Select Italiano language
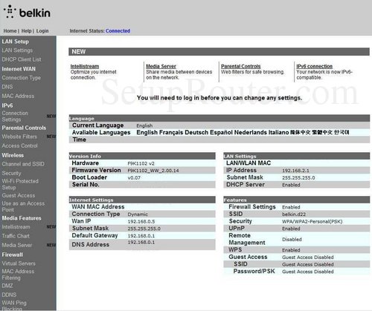 click(279, 132)
